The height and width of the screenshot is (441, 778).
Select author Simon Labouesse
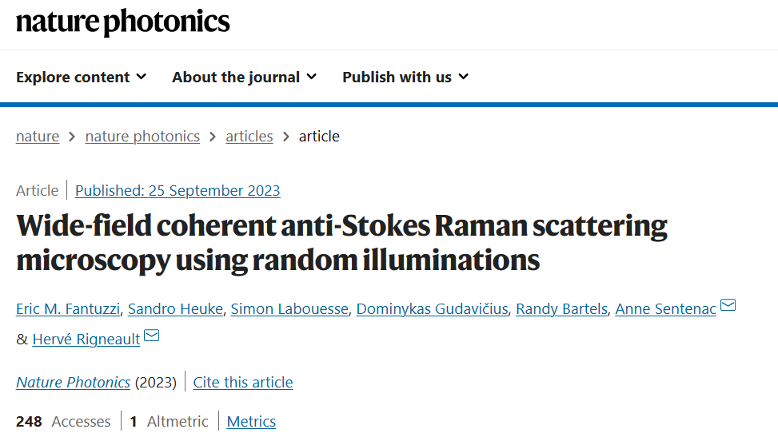[289, 308]
